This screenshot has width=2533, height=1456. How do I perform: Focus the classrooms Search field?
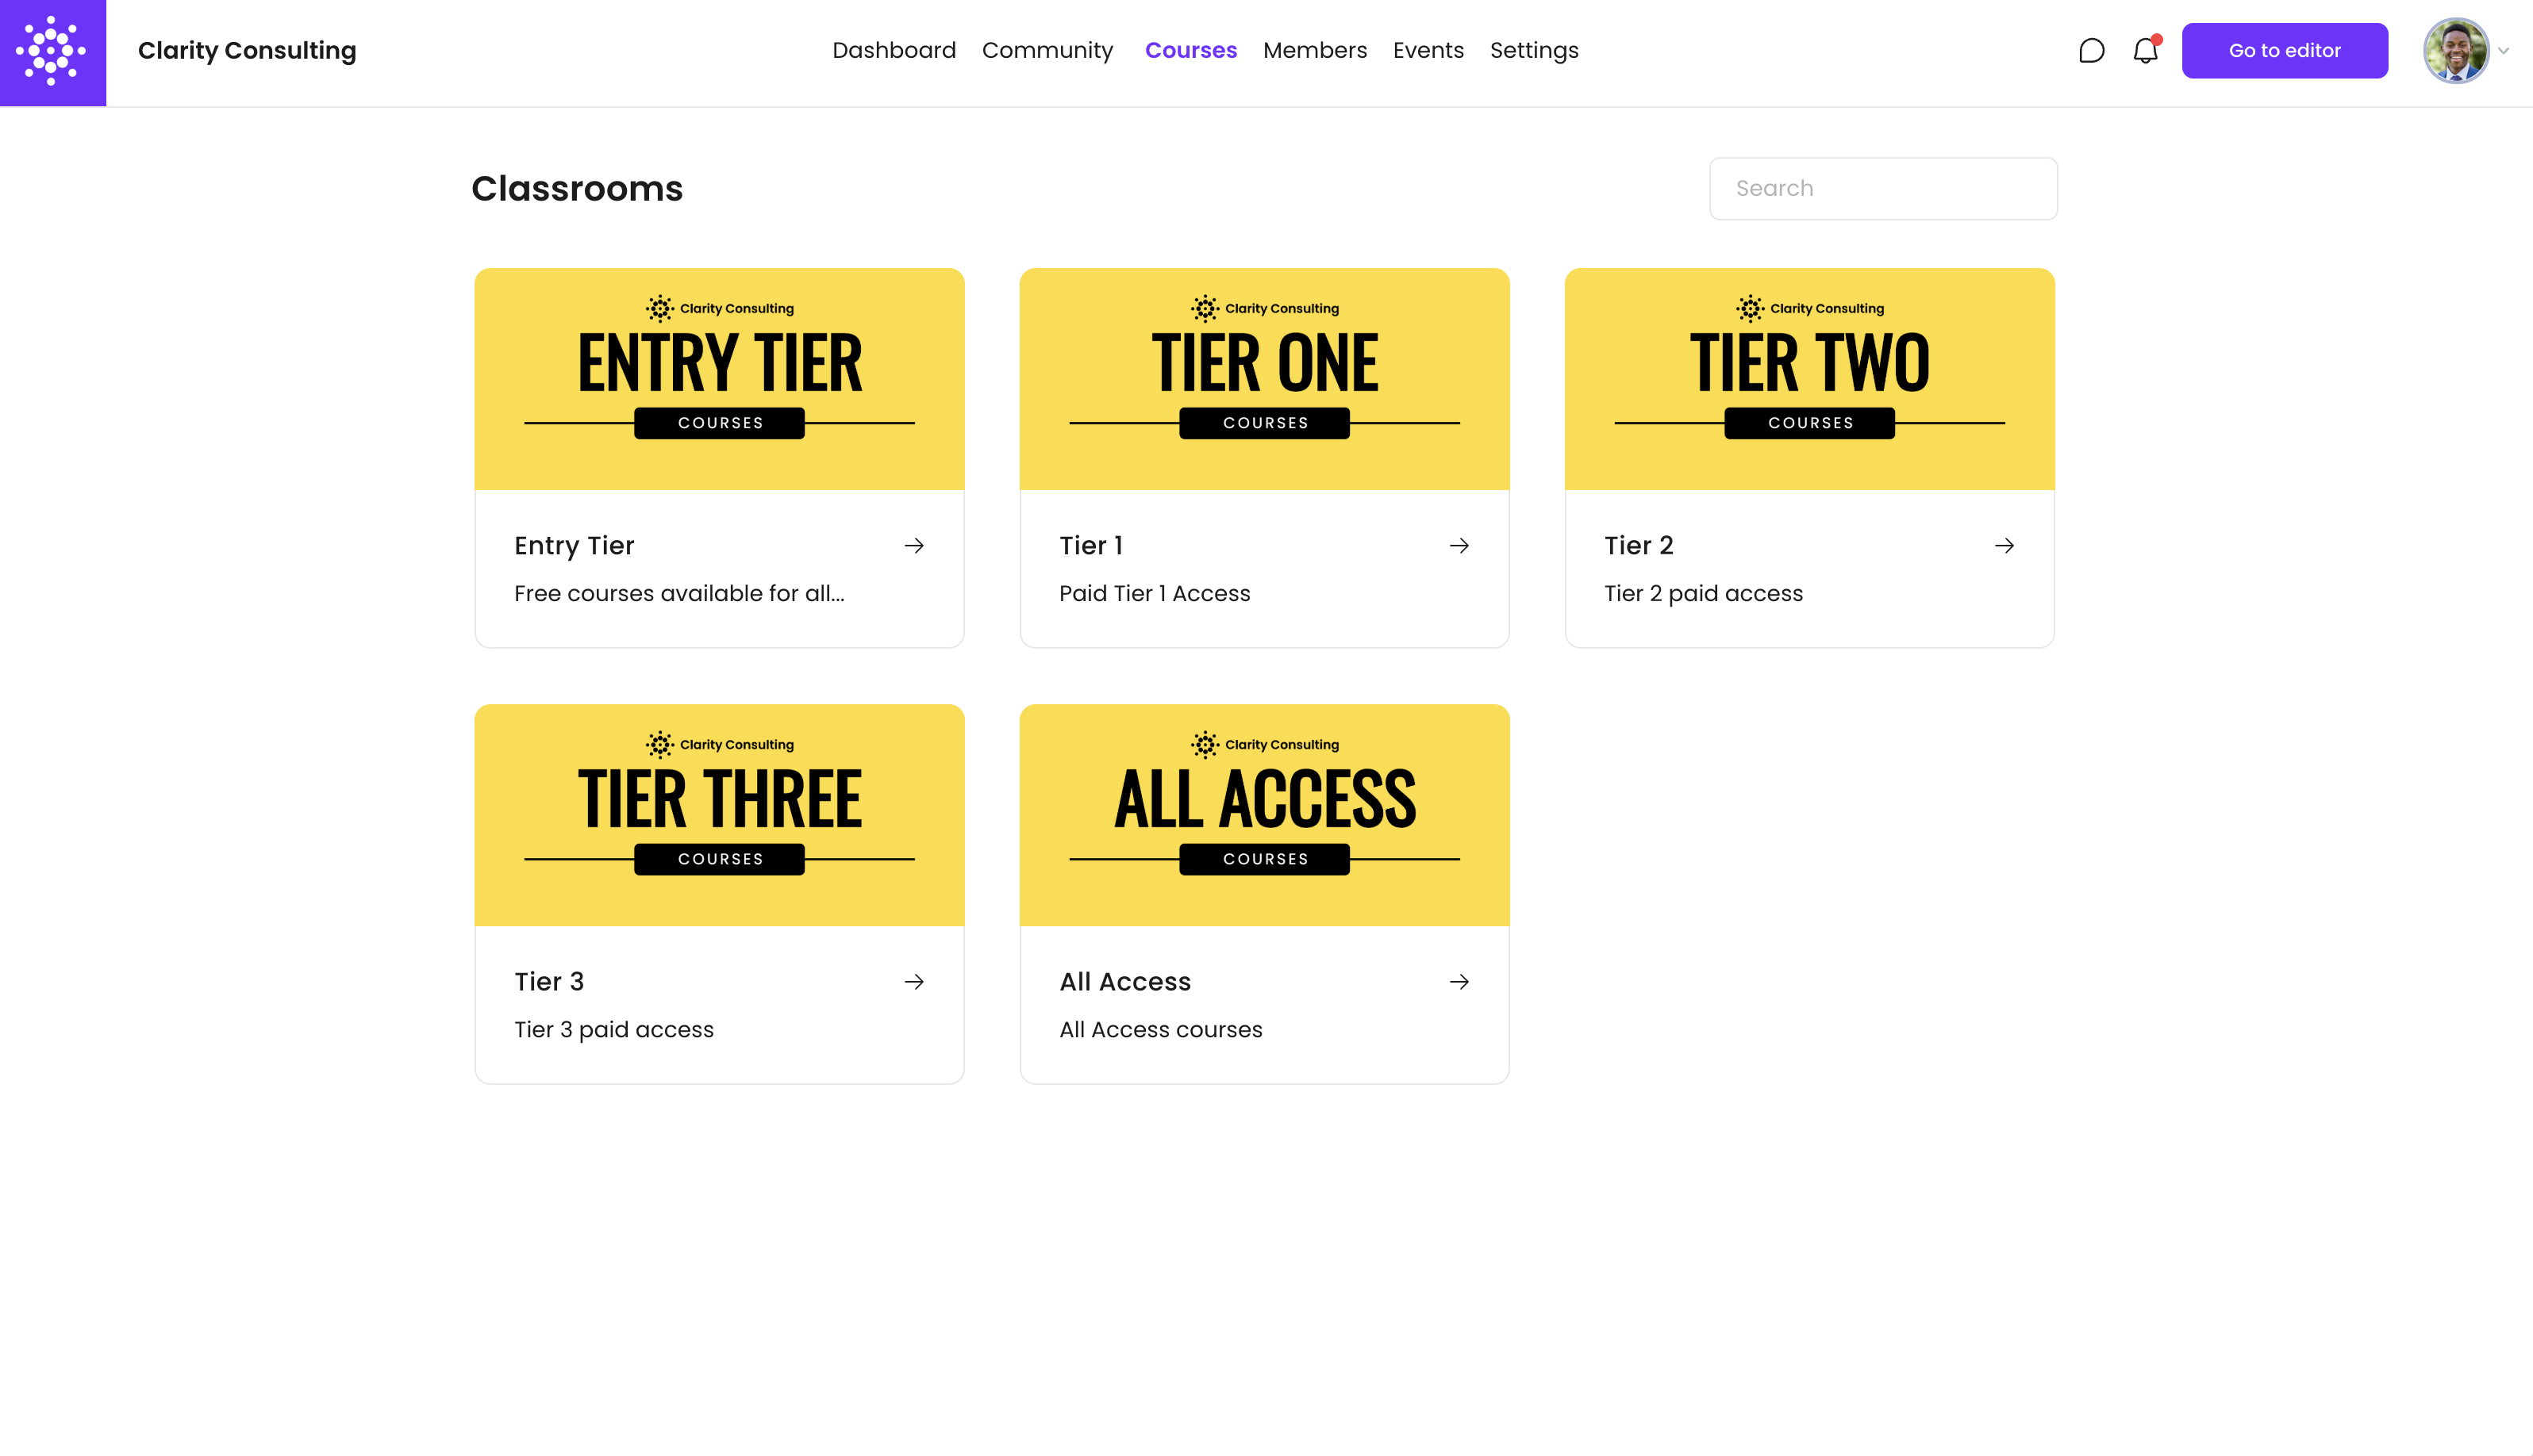(x=1883, y=189)
